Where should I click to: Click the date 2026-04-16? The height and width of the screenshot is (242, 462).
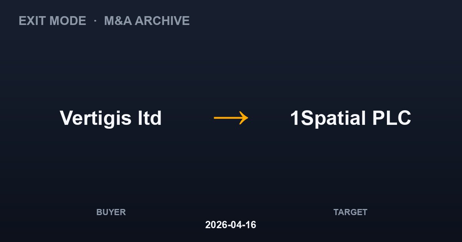[231, 225]
